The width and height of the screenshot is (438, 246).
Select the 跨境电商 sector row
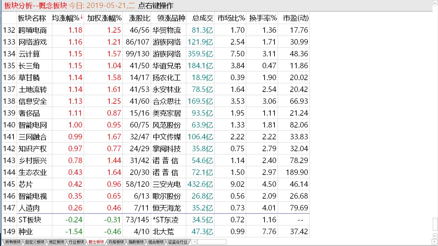pos(156,30)
